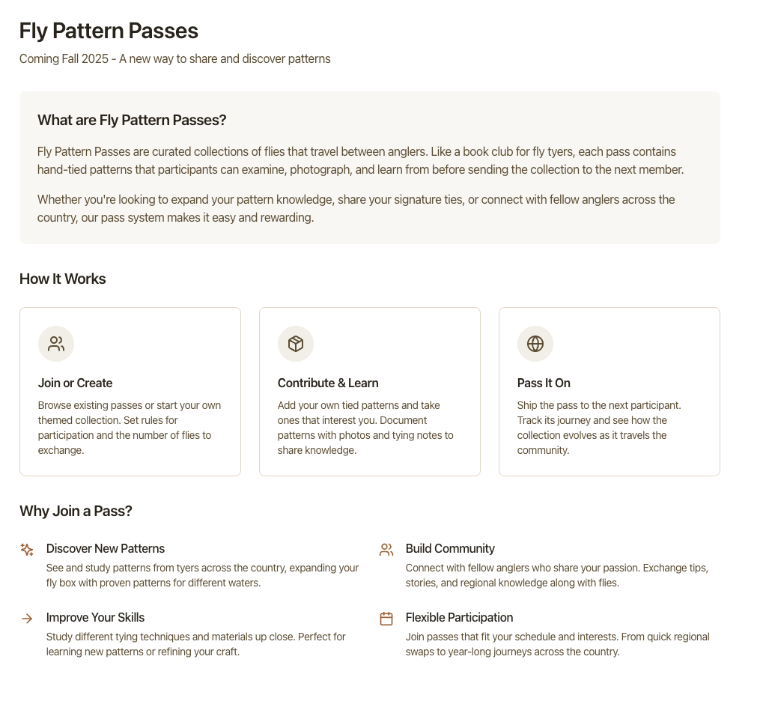Select the Contribute & Learn card heading

coord(328,383)
